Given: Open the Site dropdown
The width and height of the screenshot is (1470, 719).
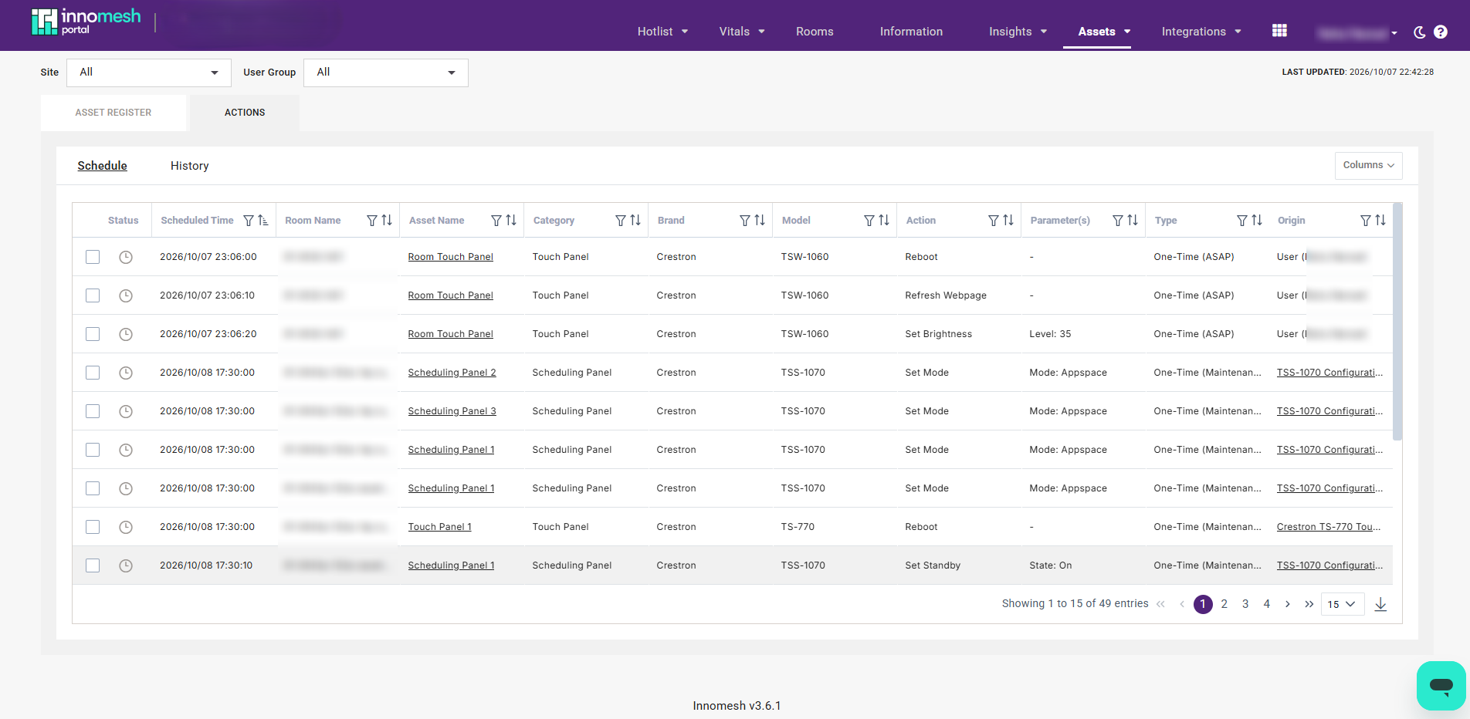Looking at the screenshot, I should (x=149, y=73).
